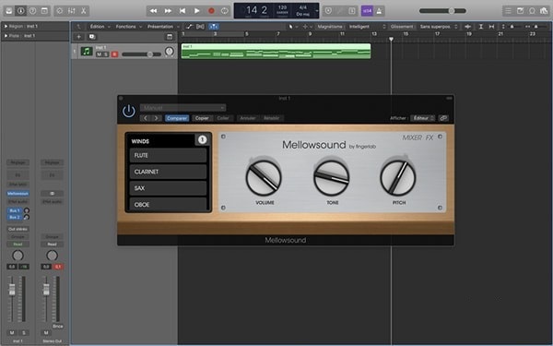This screenshot has width=553, height=346.
Task: Toggle the purple count-in 1234 button
Action: (x=367, y=11)
